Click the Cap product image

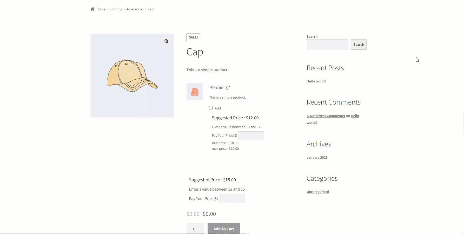pos(132,75)
